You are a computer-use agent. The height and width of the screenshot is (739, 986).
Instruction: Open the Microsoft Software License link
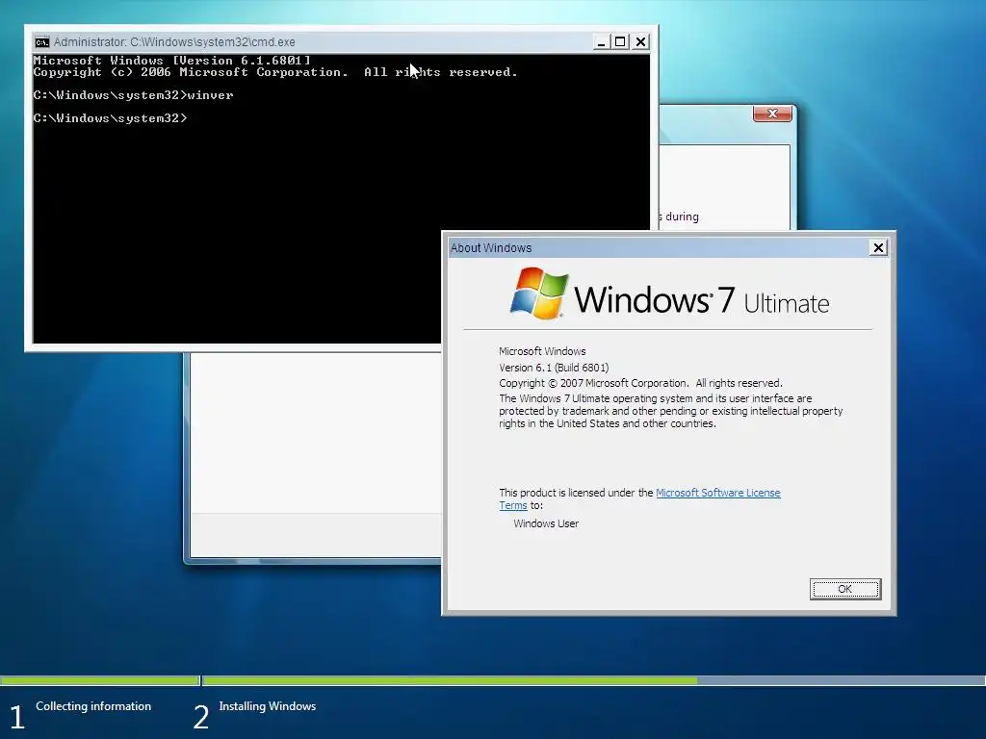coord(717,493)
